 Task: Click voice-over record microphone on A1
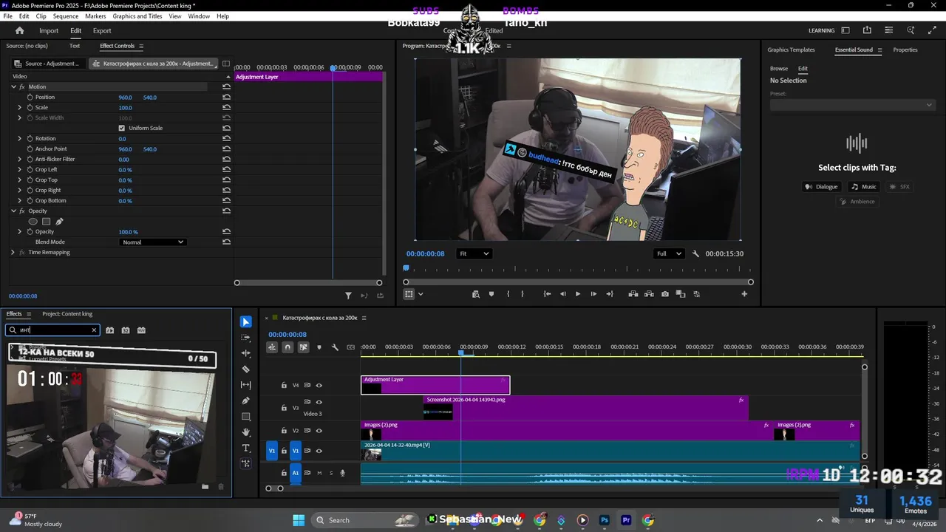(342, 473)
